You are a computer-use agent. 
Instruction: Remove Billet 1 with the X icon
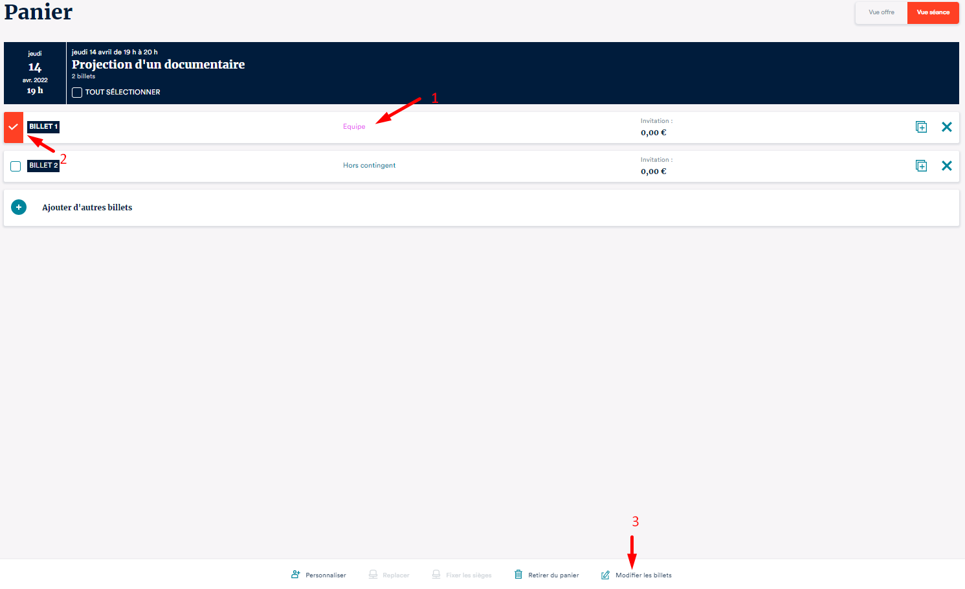[946, 128]
